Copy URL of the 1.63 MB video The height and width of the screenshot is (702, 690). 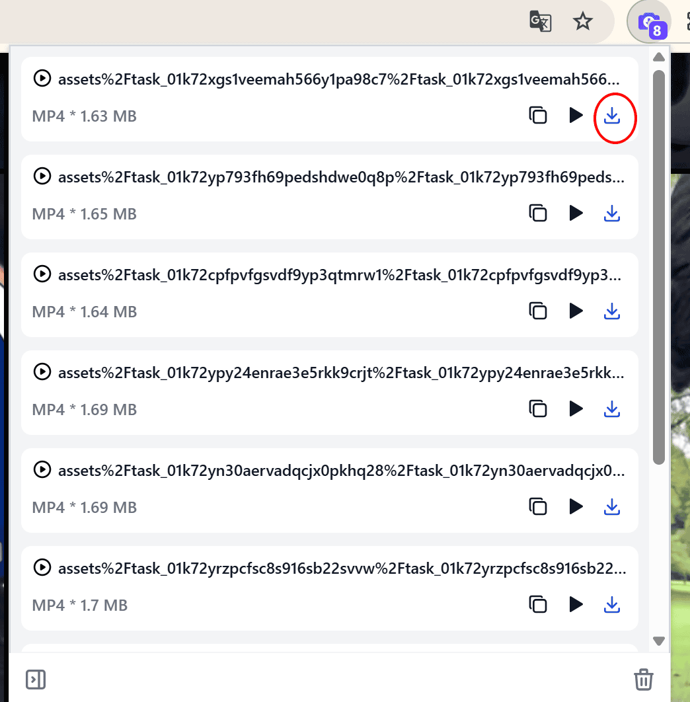pos(538,116)
